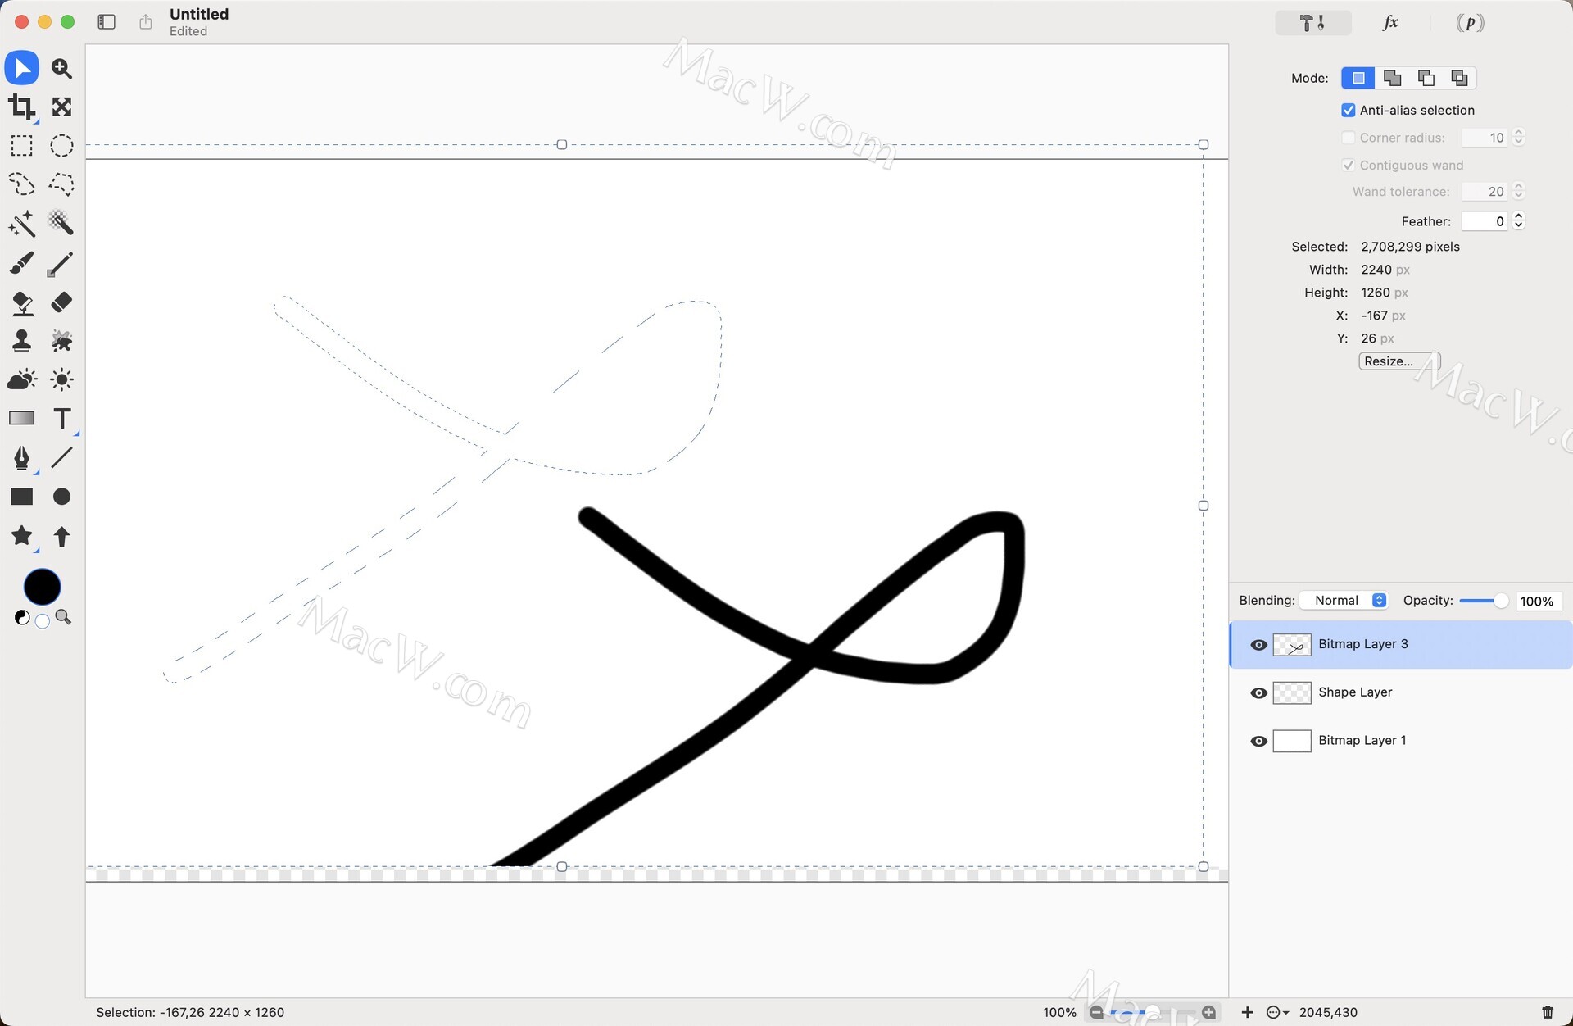Viewport: 1573px width, 1026px height.
Task: Choose the Text tool
Action: tap(61, 419)
